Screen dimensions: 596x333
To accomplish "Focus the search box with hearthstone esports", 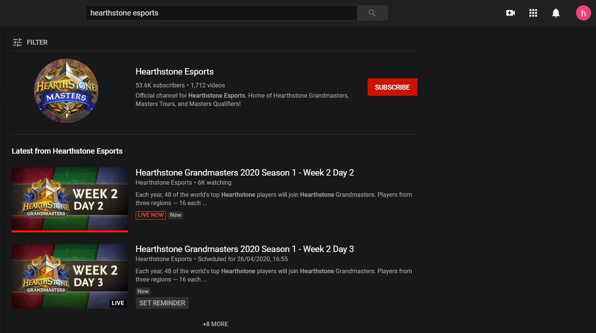I will (221, 13).
